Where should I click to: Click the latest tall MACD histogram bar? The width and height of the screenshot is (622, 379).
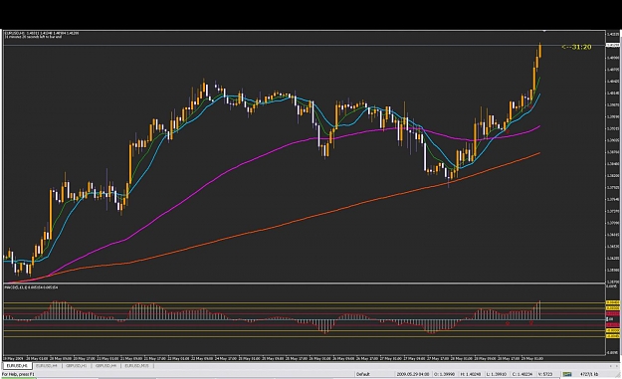coord(539,310)
